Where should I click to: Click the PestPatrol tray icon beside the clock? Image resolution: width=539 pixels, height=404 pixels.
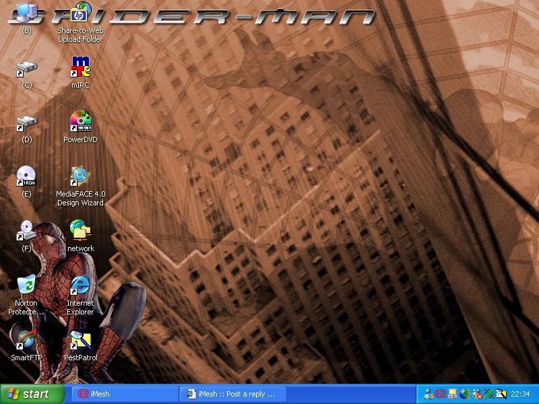[501, 394]
